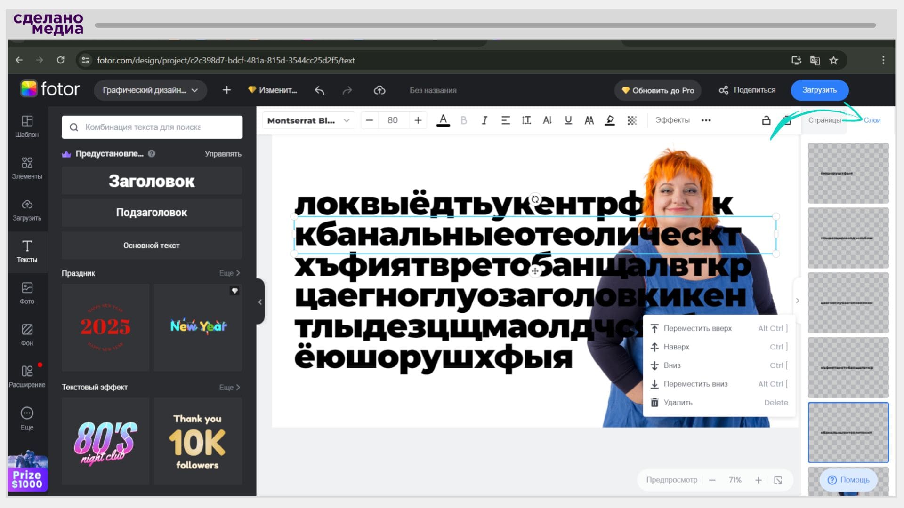Expand Текстовый эффект section via Еще
Viewport: 904px width, 508px height.
point(230,387)
